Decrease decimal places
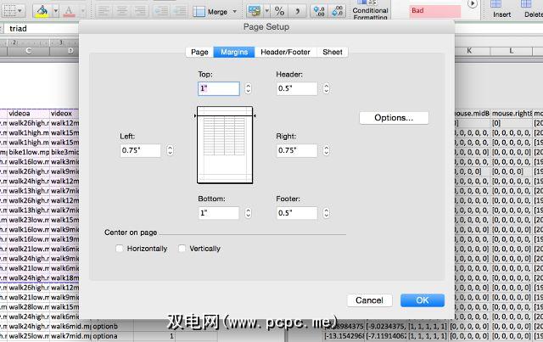Image resolution: width=543 pixels, height=342 pixels. [x=337, y=11]
